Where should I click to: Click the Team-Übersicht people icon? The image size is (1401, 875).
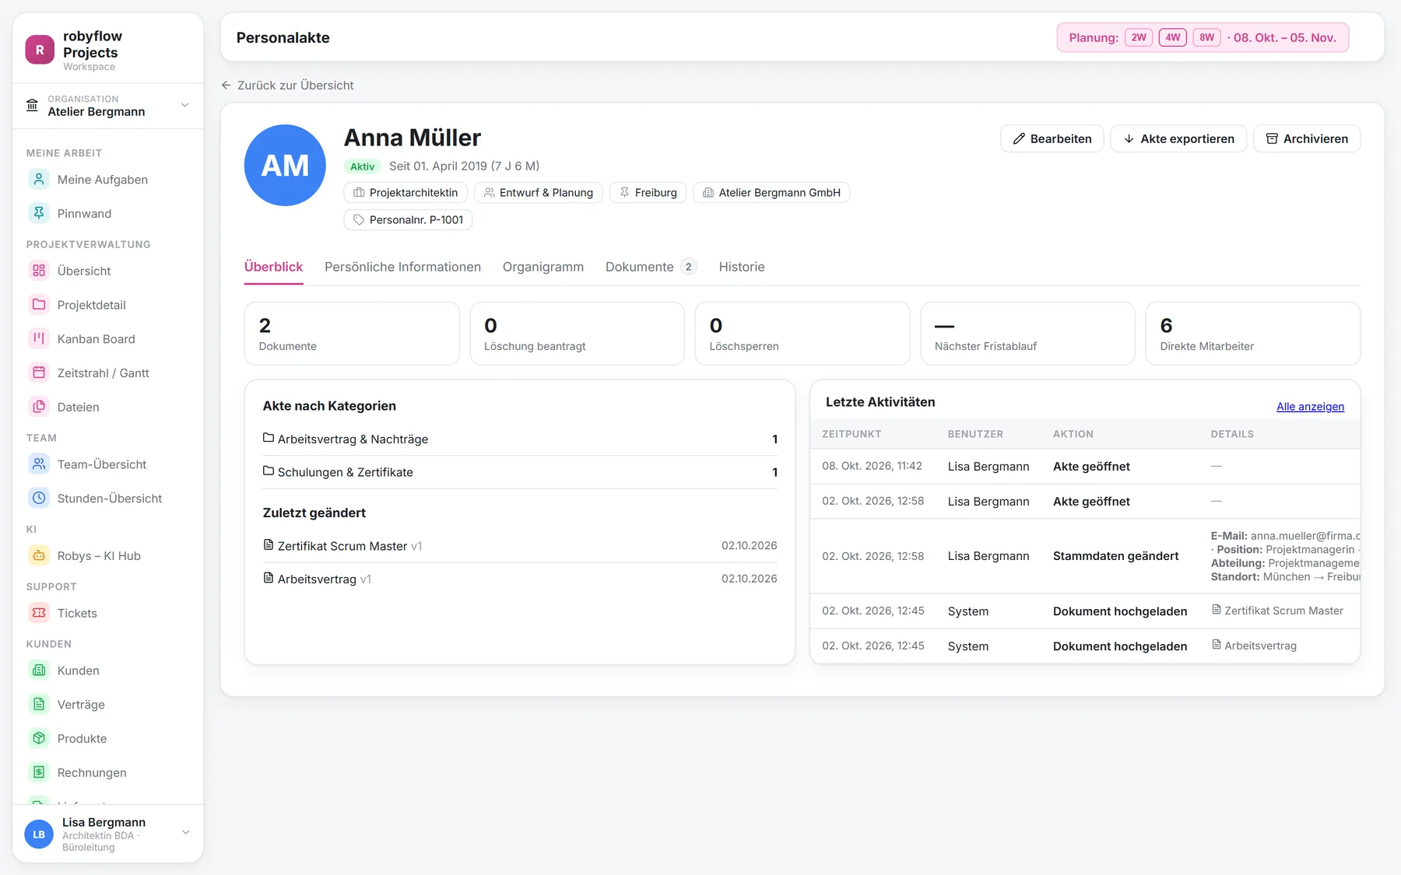[x=39, y=464]
